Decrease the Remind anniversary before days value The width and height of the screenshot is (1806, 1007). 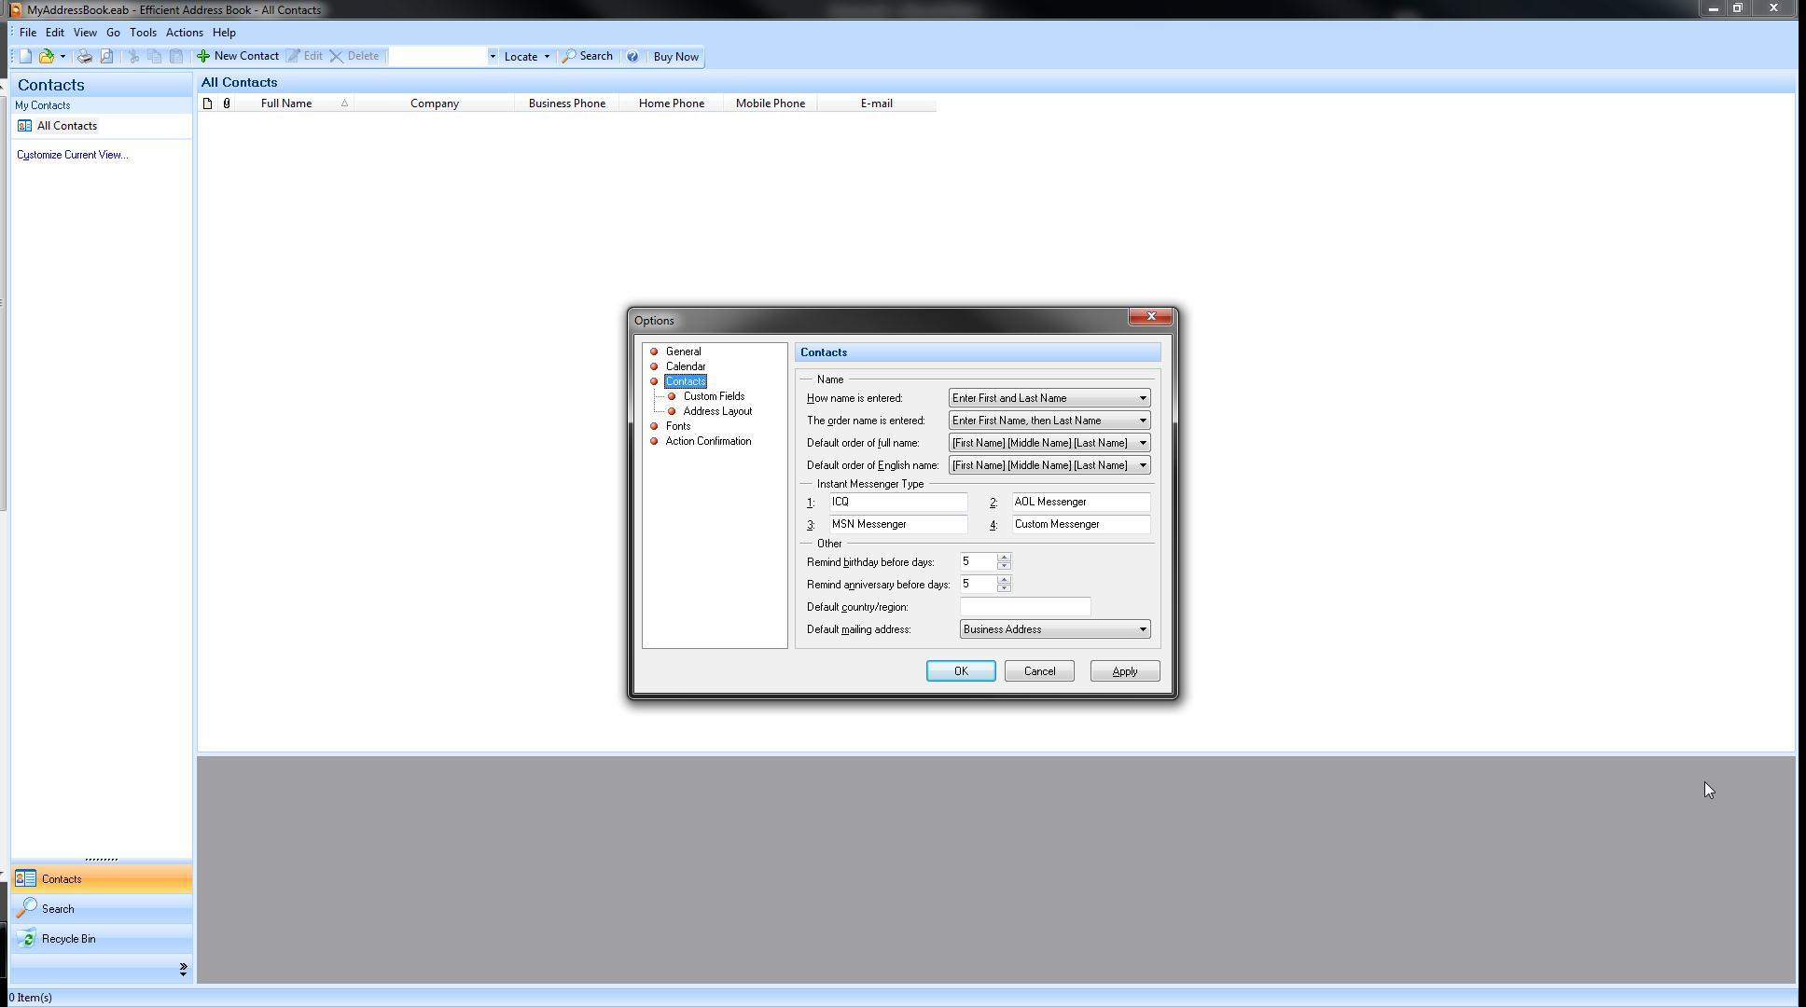(1004, 588)
